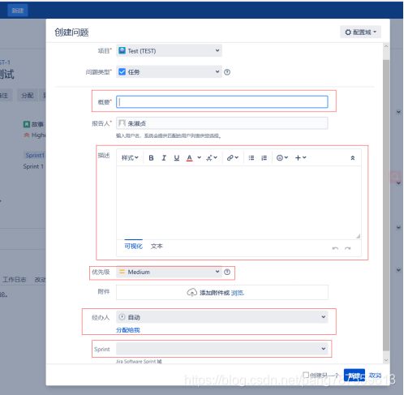Open the Sprint dropdown
The image size is (404, 395).
coord(222,349)
